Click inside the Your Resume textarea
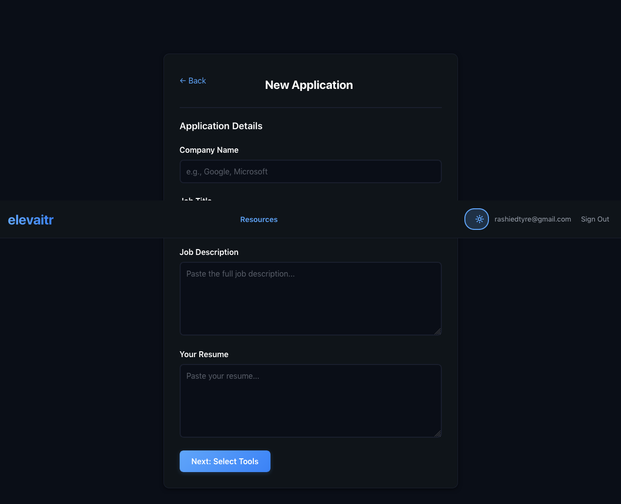The width and height of the screenshot is (621, 504). point(310,401)
